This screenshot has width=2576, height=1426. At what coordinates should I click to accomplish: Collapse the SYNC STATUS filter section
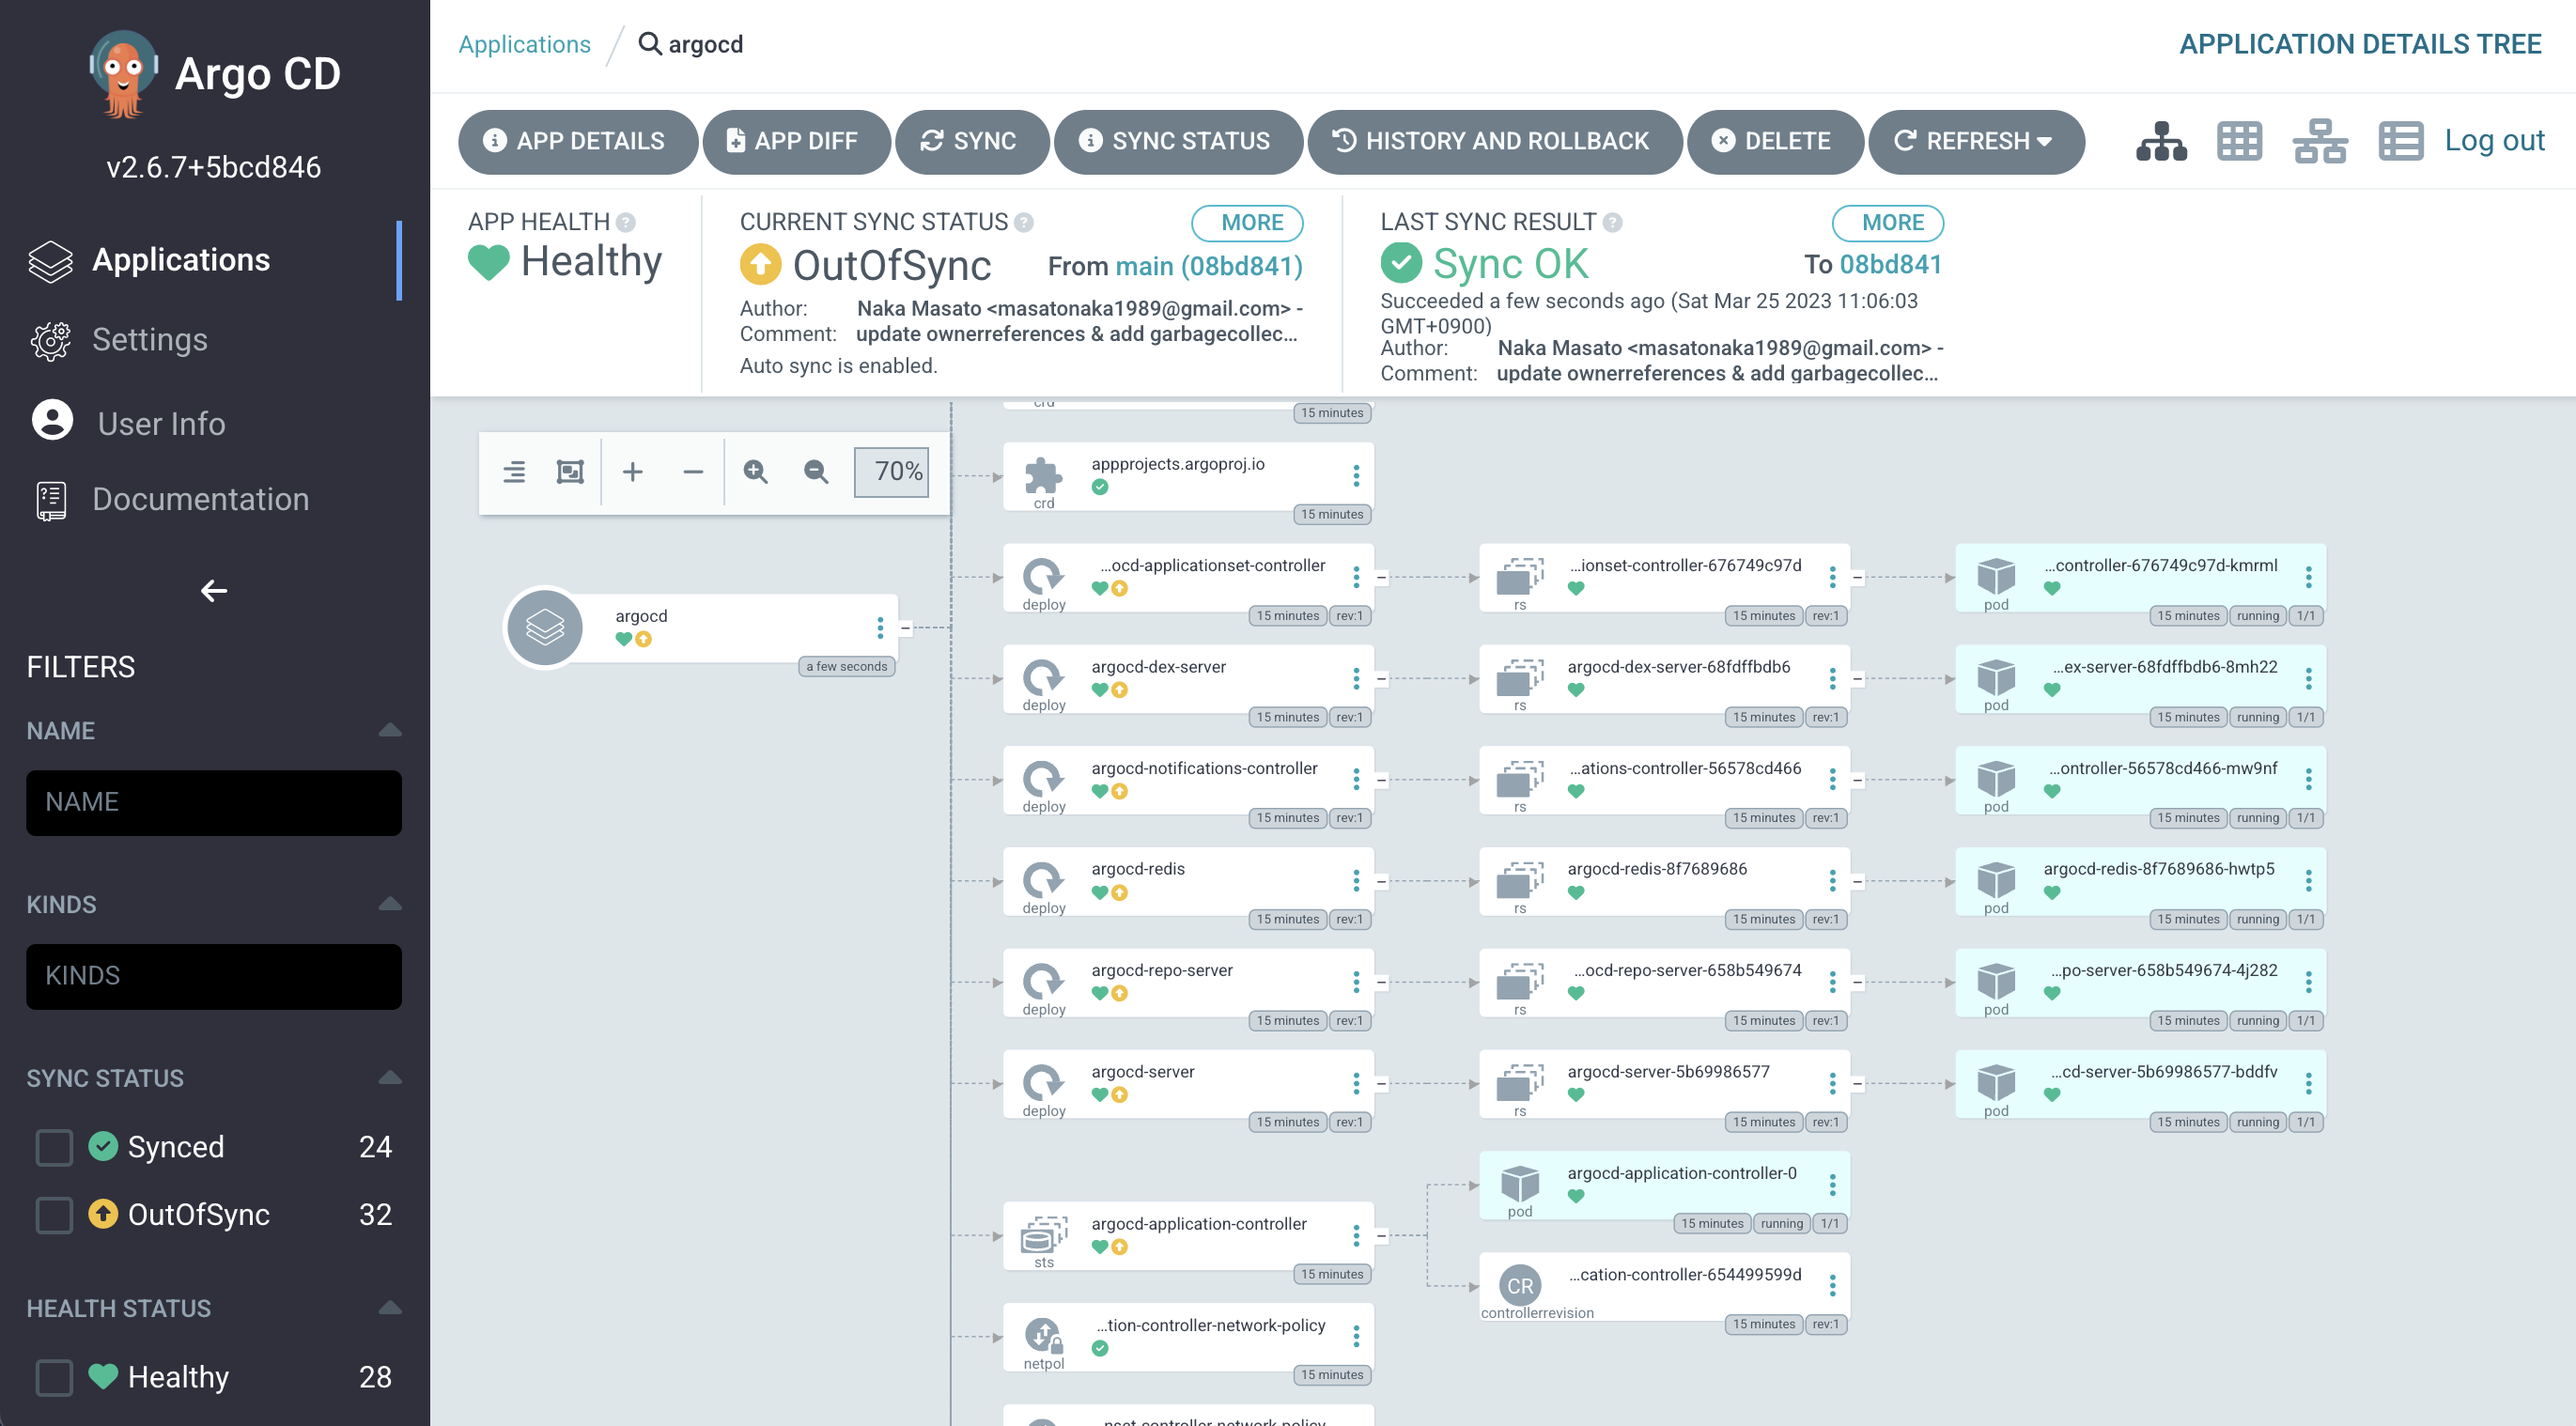pyautogui.click(x=390, y=1078)
